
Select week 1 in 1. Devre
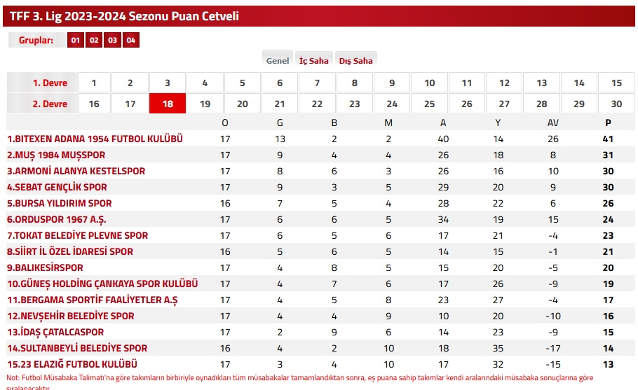pos(93,83)
